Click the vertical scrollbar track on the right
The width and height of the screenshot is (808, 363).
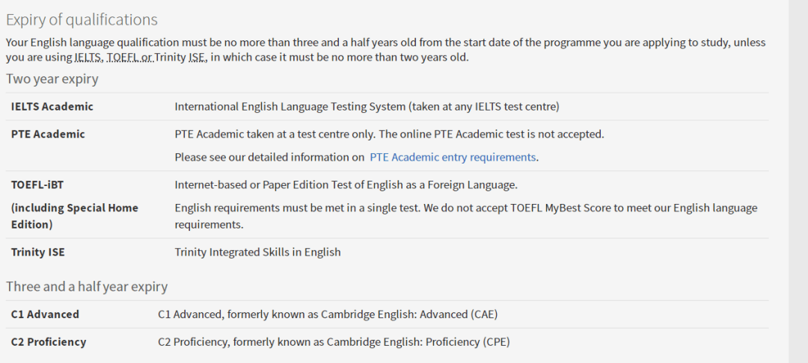[798, 181]
